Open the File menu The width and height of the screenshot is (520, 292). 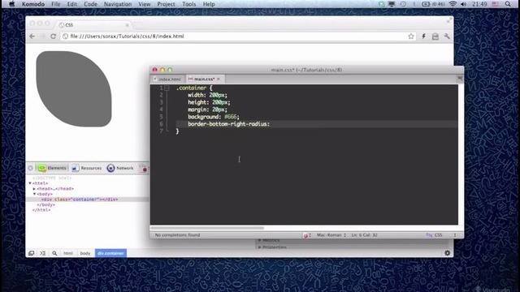click(56, 4)
